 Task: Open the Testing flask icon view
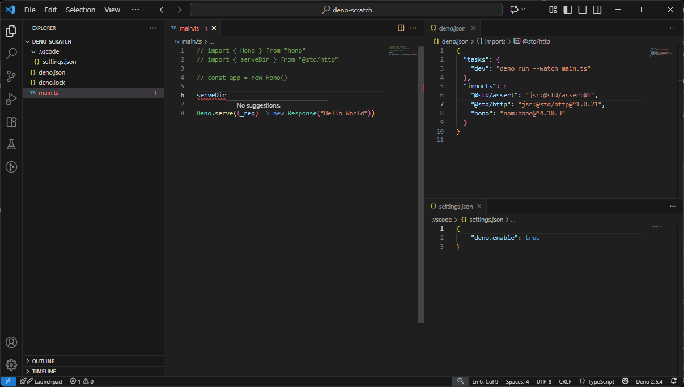pos(11,144)
